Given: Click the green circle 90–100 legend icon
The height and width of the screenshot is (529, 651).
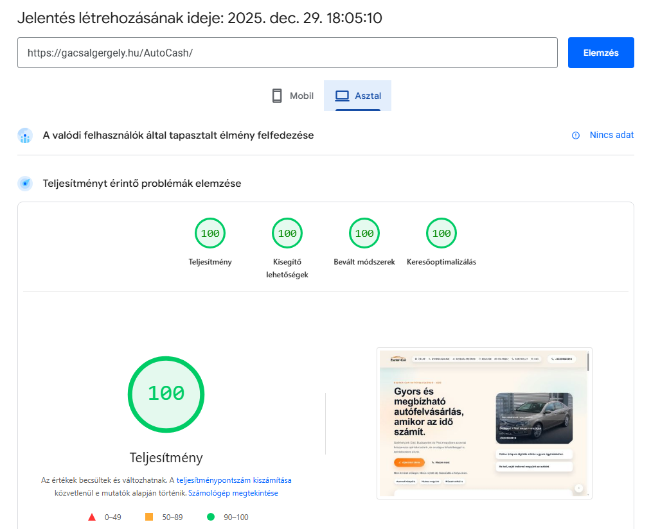Looking at the screenshot, I should point(210,517).
